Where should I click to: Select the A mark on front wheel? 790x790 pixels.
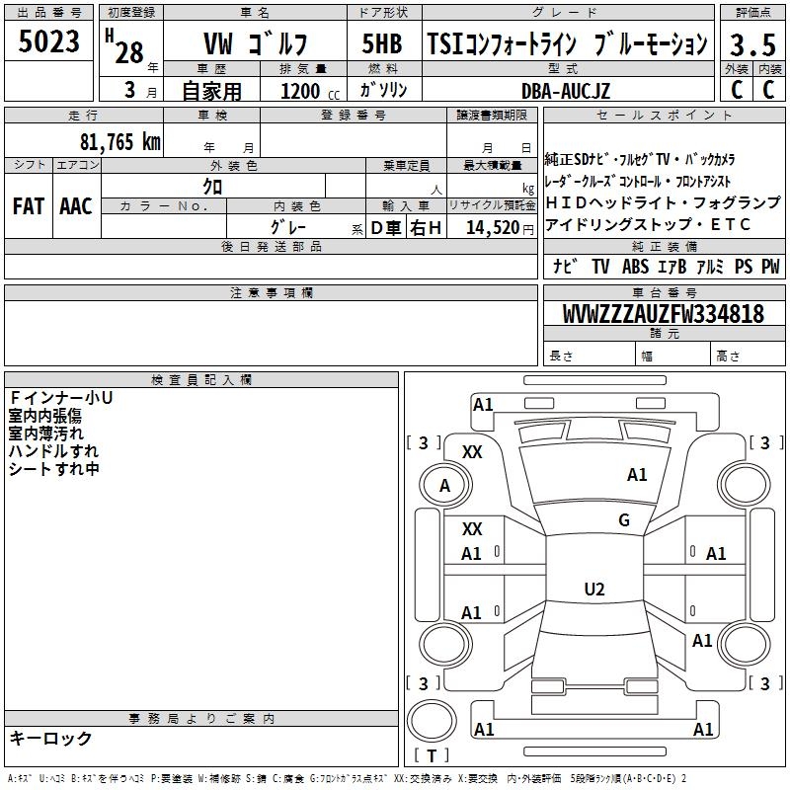pyautogui.click(x=445, y=486)
